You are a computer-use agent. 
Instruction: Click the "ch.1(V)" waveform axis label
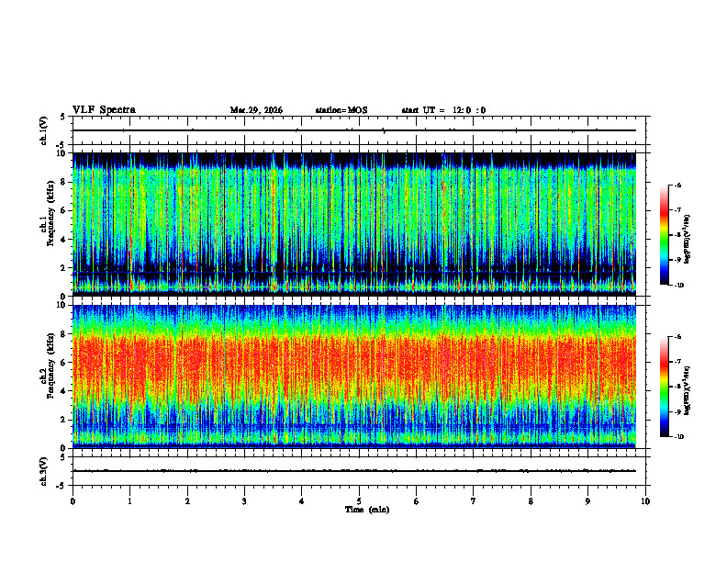43,130
